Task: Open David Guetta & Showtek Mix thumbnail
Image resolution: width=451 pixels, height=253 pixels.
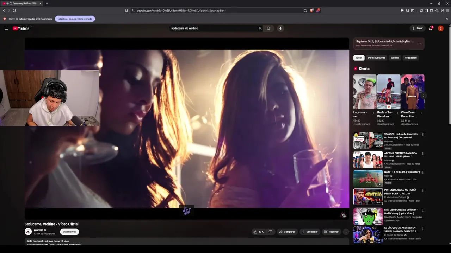Action: (x=368, y=216)
